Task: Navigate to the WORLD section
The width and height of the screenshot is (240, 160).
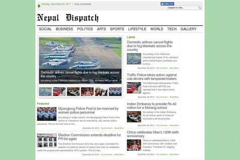Action: point(157,29)
